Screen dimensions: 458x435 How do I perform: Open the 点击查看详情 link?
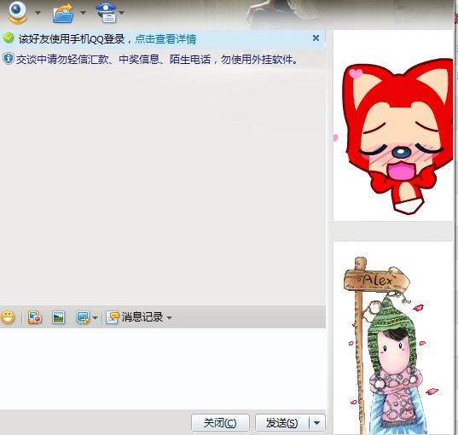(165, 39)
